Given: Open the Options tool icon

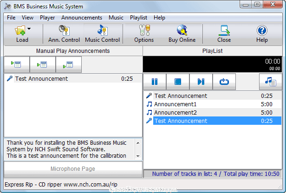Looking at the screenshot, I should (x=144, y=30).
